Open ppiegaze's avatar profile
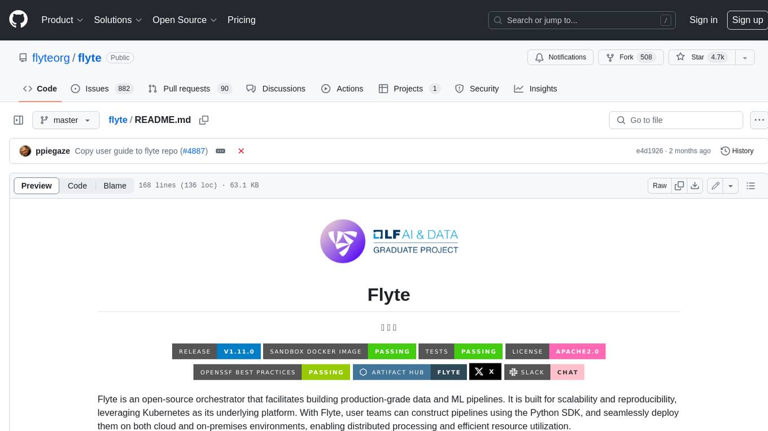This screenshot has height=431, width=768. [25, 151]
